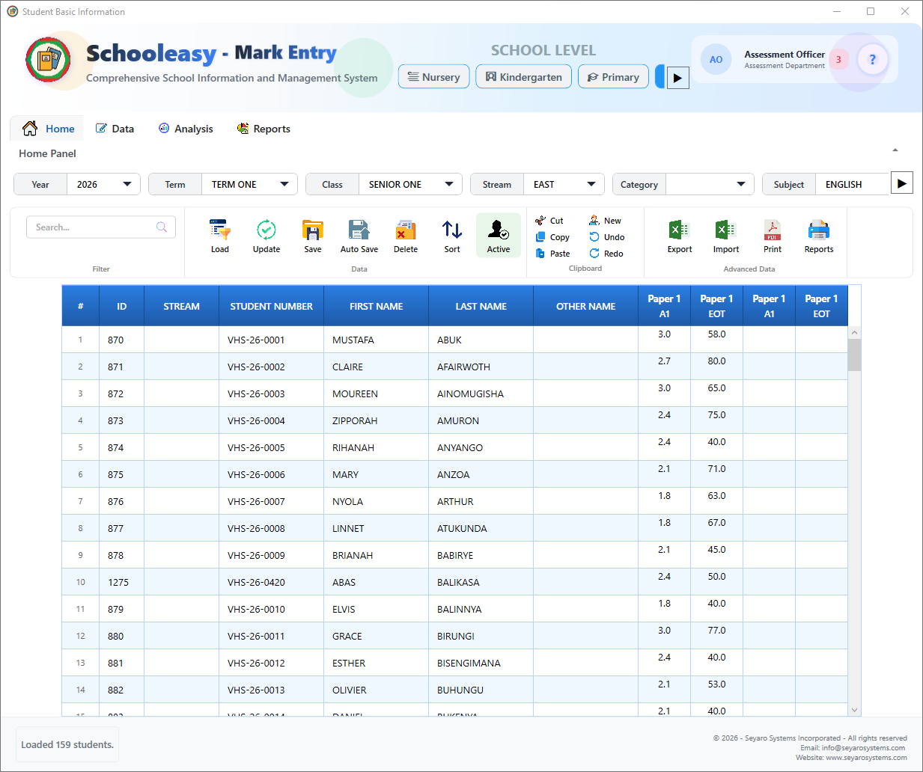Click the ID column header
The image size is (923, 772).
pos(122,306)
